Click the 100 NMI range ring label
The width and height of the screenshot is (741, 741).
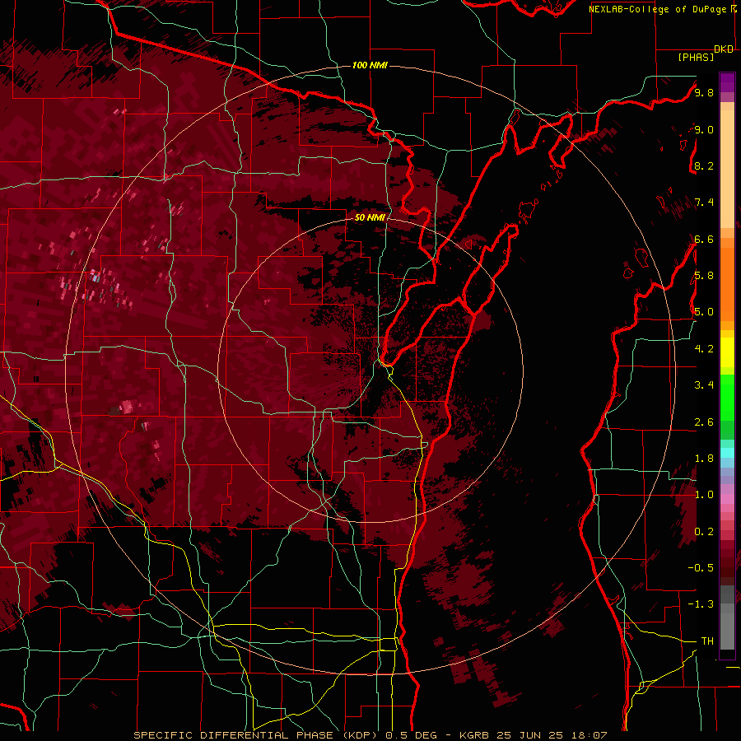click(x=370, y=65)
